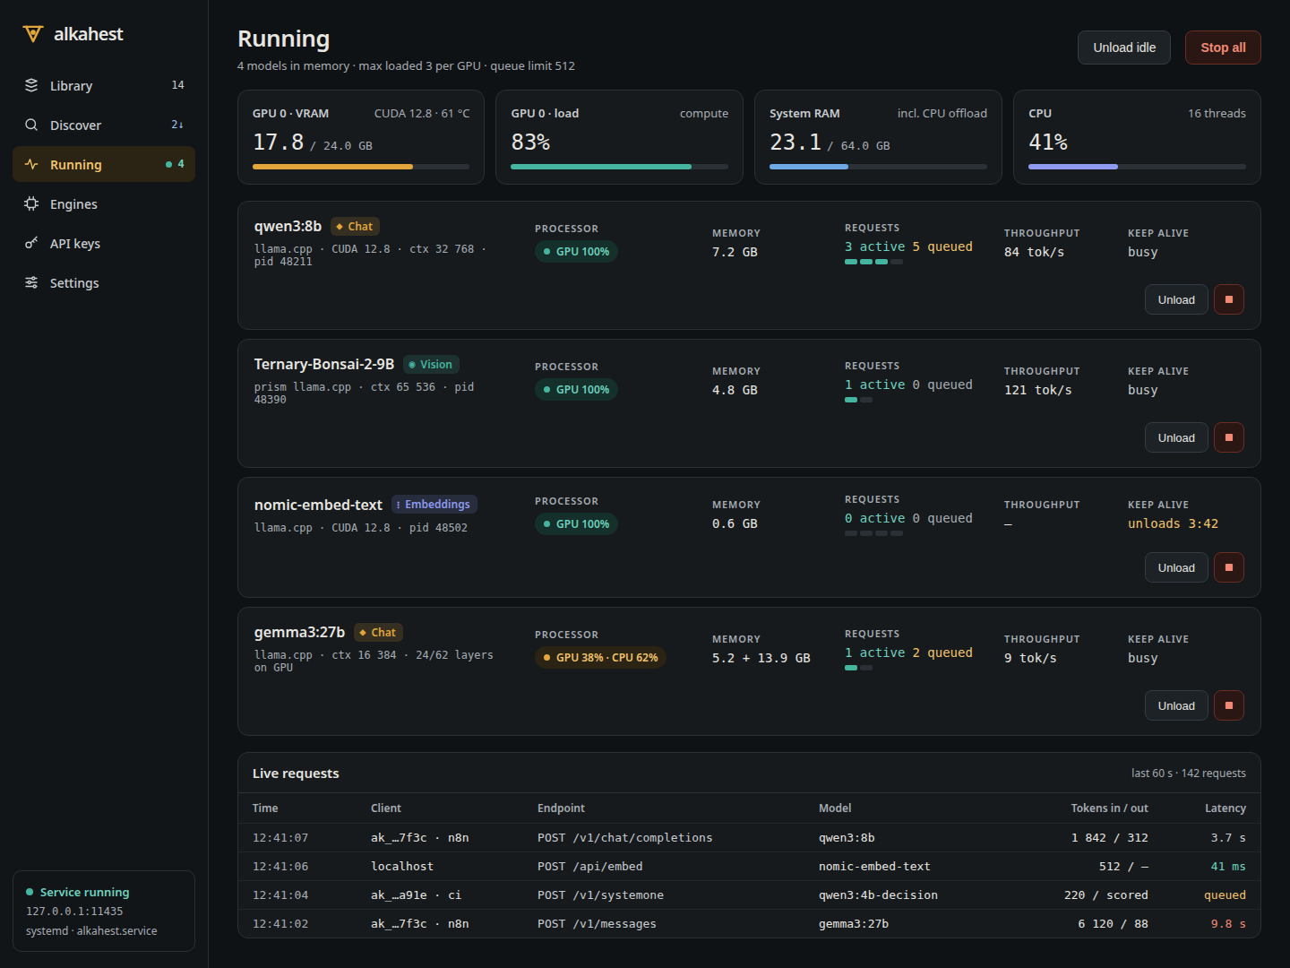Image resolution: width=1290 pixels, height=968 pixels.
Task: Click the Engines chip icon
Action: pyautogui.click(x=31, y=203)
